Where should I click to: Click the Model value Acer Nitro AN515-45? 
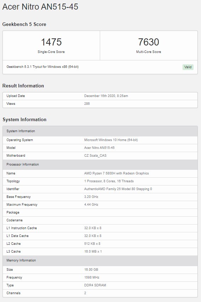click(x=99, y=148)
